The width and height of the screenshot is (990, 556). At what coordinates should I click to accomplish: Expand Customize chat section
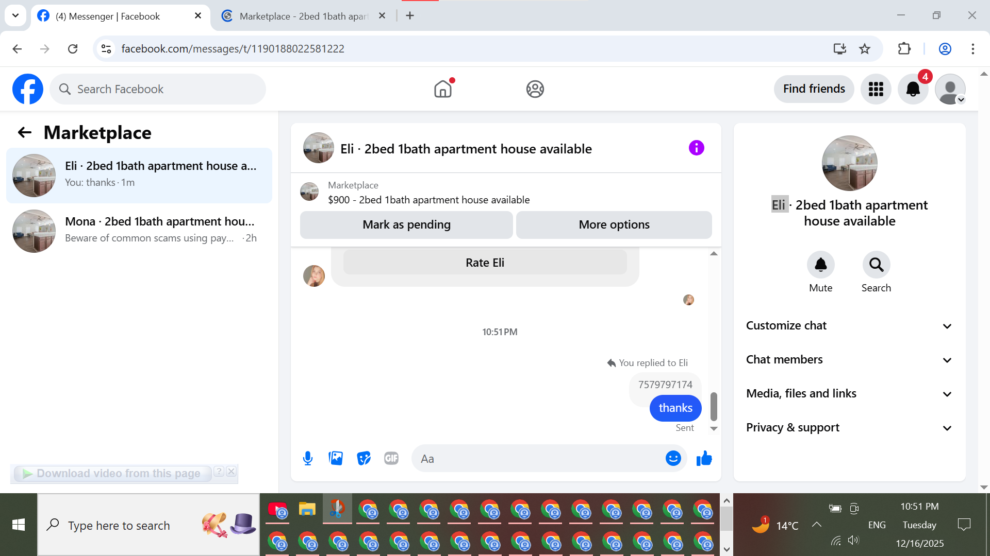849,326
